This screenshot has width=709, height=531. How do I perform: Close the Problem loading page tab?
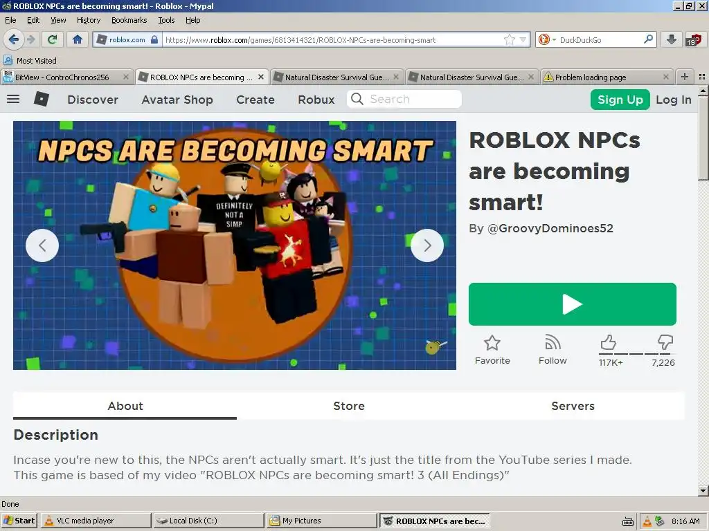coord(665,77)
